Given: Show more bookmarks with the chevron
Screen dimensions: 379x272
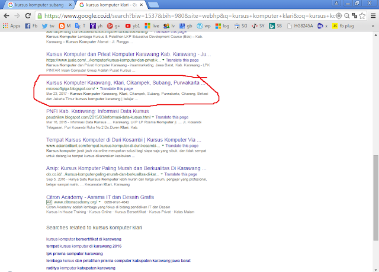Looking at the screenshot, I should 373,26.
